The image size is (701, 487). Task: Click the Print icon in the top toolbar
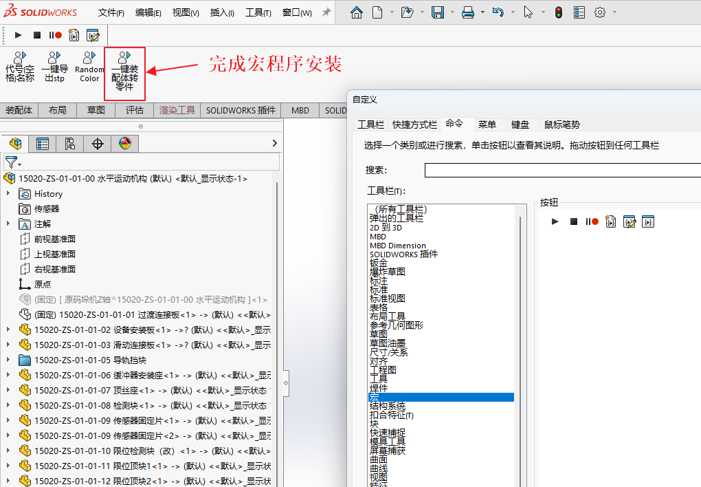(x=468, y=12)
